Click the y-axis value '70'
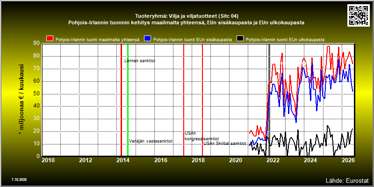The image size is (374, 187). point(36,69)
